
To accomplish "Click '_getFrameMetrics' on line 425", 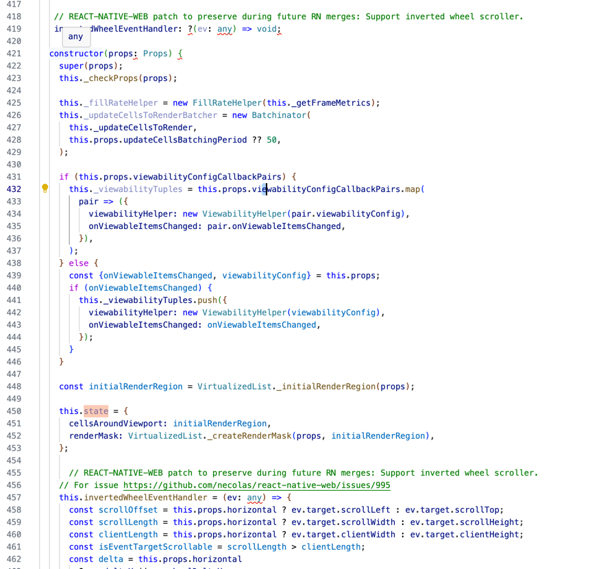I will 331,103.
